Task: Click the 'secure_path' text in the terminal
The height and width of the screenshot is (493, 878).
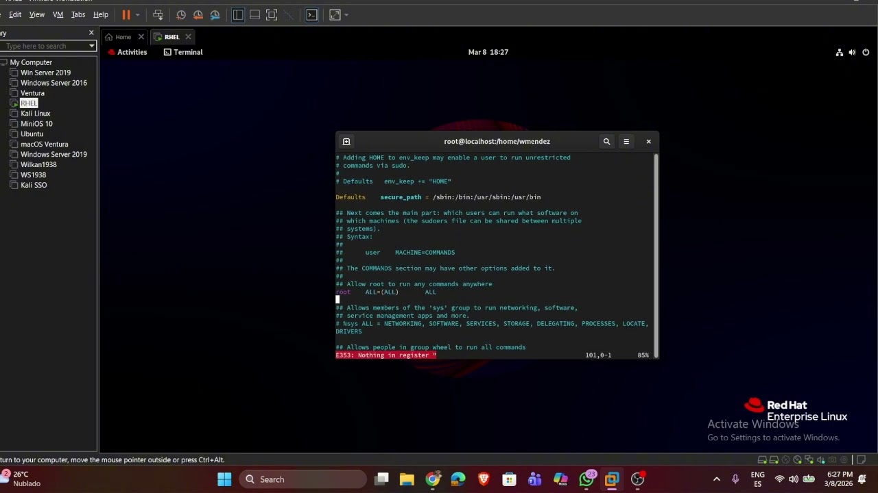Action: (x=401, y=197)
